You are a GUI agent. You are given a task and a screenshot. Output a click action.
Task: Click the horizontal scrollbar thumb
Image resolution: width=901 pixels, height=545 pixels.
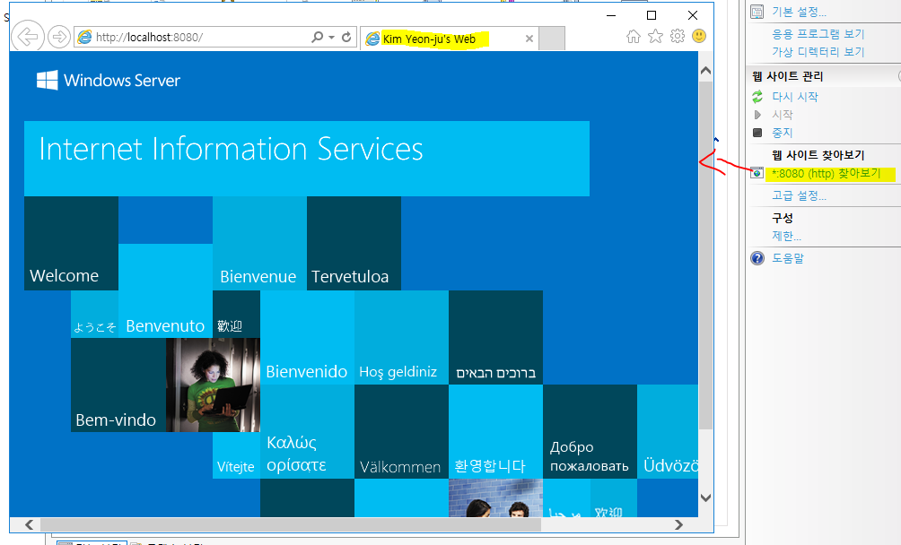click(290, 524)
